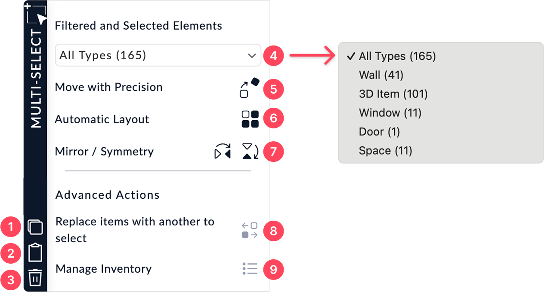Click the Manage Inventory label
544x292 pixels.
pyautogui.click(x=103, y=269)
